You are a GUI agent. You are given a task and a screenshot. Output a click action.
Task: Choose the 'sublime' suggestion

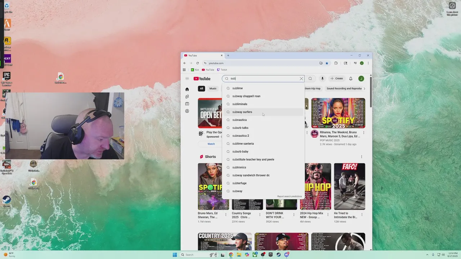[x=263, y=88]
